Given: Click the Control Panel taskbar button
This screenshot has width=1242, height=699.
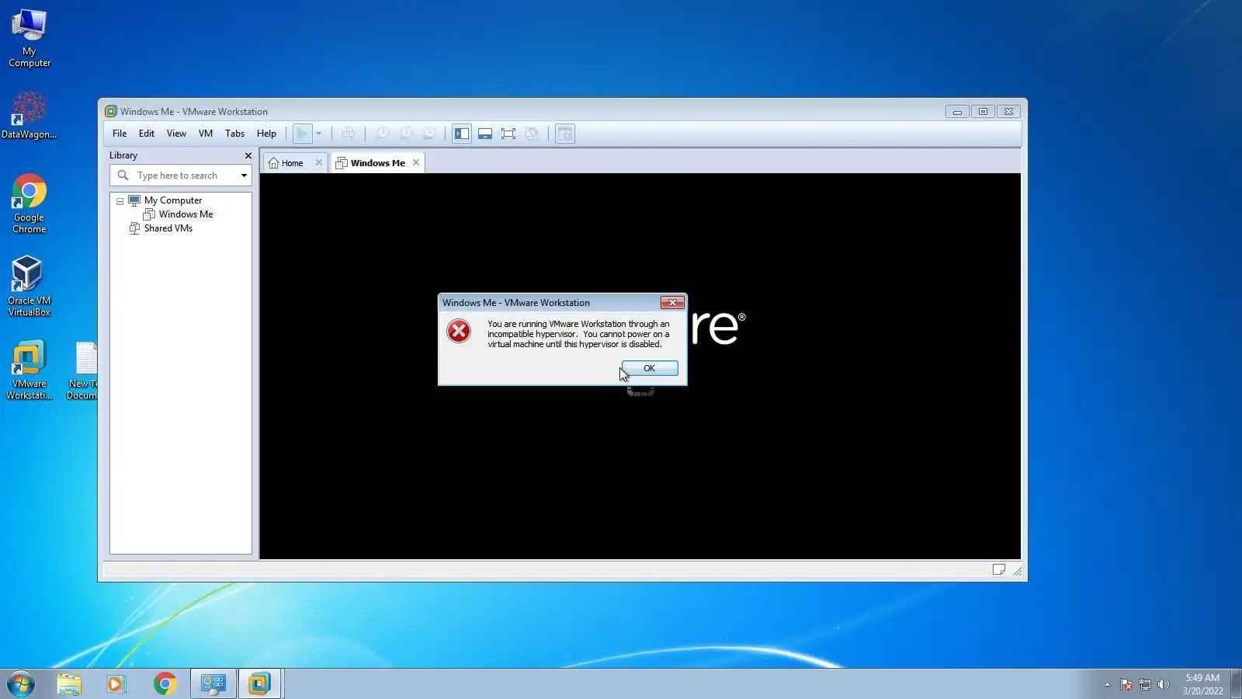Looking at the screenshot, I should 213,684.
